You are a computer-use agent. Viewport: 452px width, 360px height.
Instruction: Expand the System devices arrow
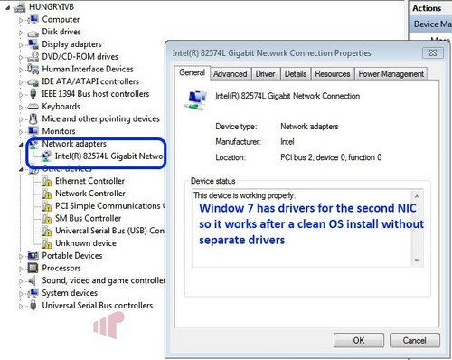click(x=21, y=293)
